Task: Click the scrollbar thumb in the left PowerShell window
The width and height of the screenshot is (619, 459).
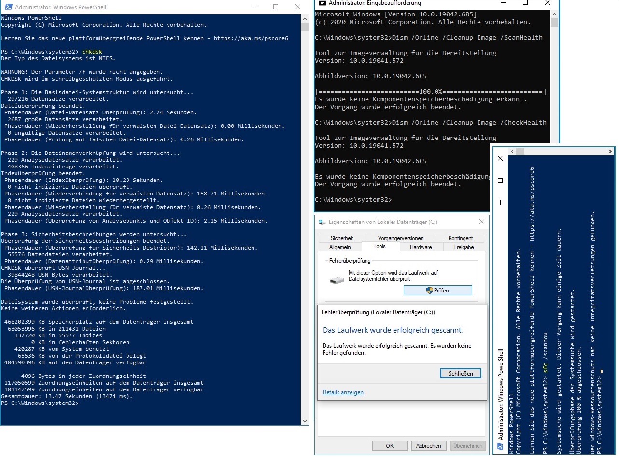Action: [x=305, y=27]
